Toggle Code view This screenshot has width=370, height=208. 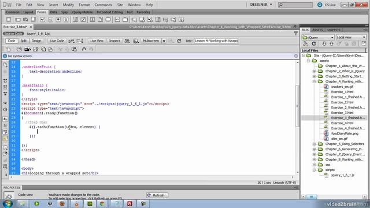coord(12,41)
